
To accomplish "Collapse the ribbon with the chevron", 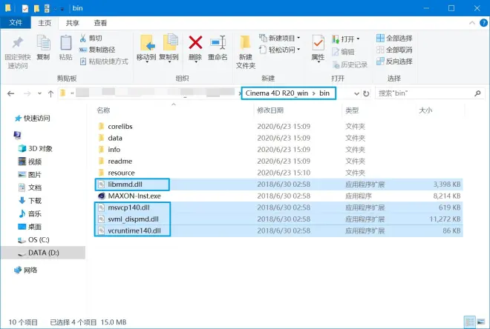I will click(x=472, y=23).
